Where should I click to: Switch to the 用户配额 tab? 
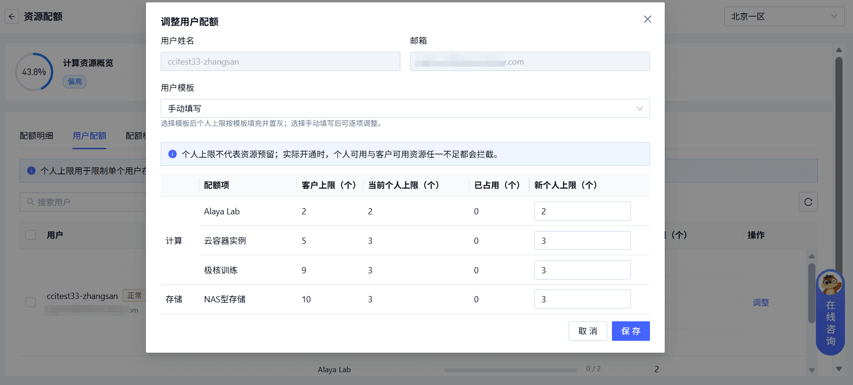click(89, 136)
